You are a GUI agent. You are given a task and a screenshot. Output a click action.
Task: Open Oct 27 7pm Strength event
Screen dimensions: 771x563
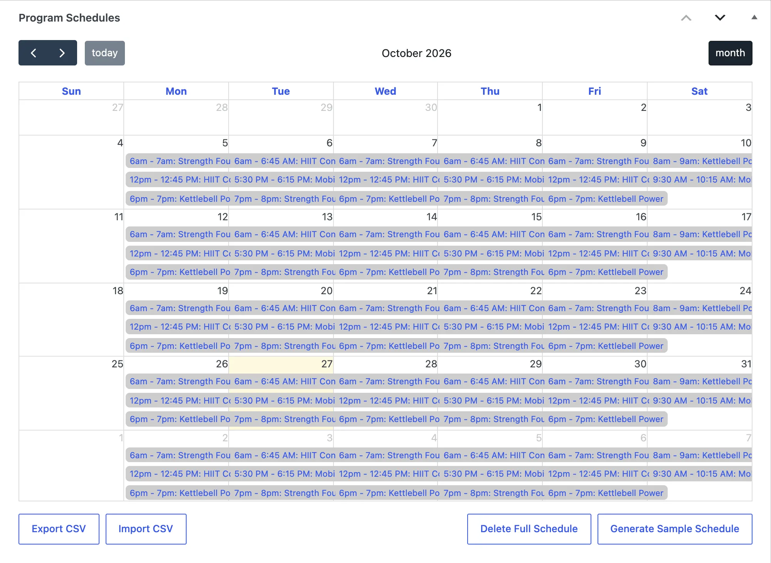[x=283, y=419]
